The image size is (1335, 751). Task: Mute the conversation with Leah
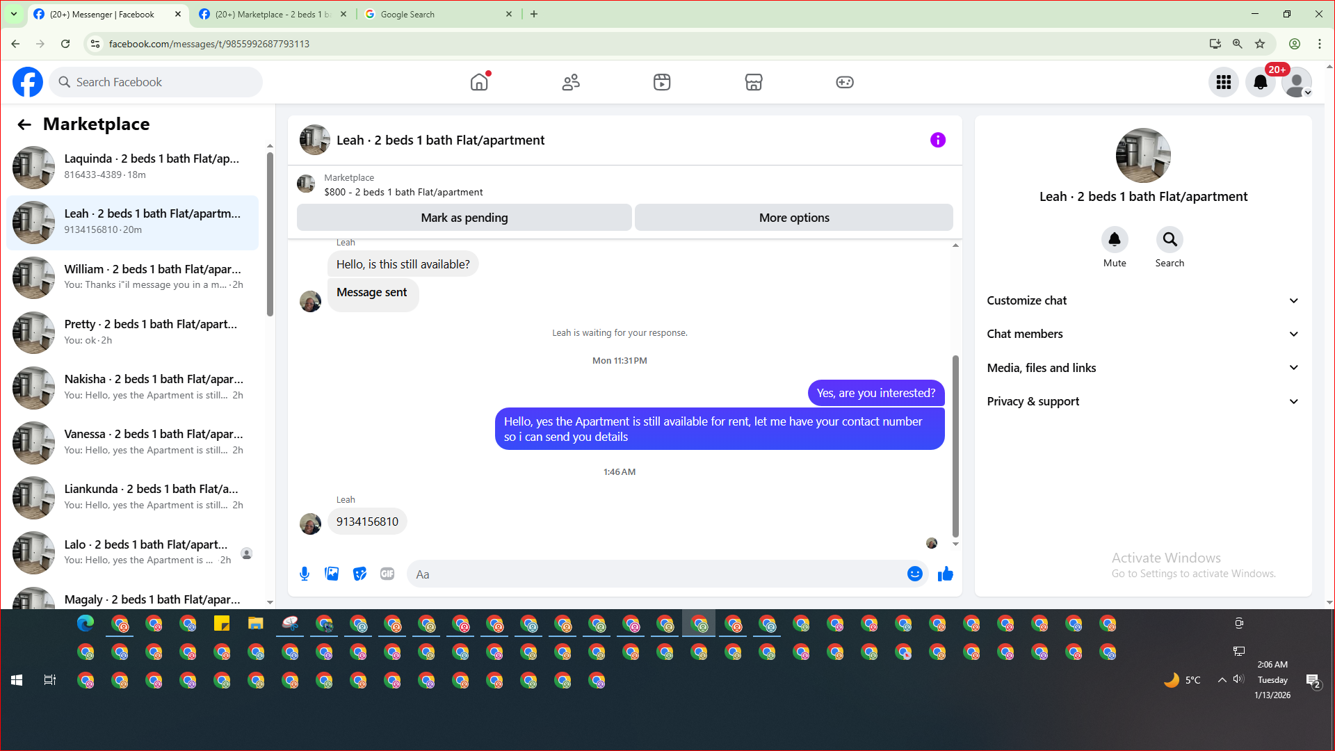pos(1114,240)
